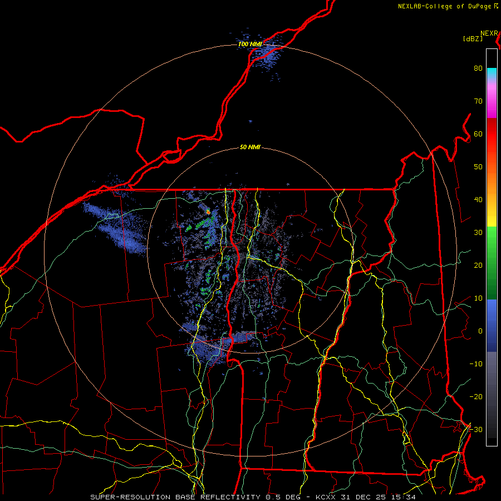Screen dimensions: 501x501
Task: Click the 40 value on dBZ scale
Action: pos(478,200)
